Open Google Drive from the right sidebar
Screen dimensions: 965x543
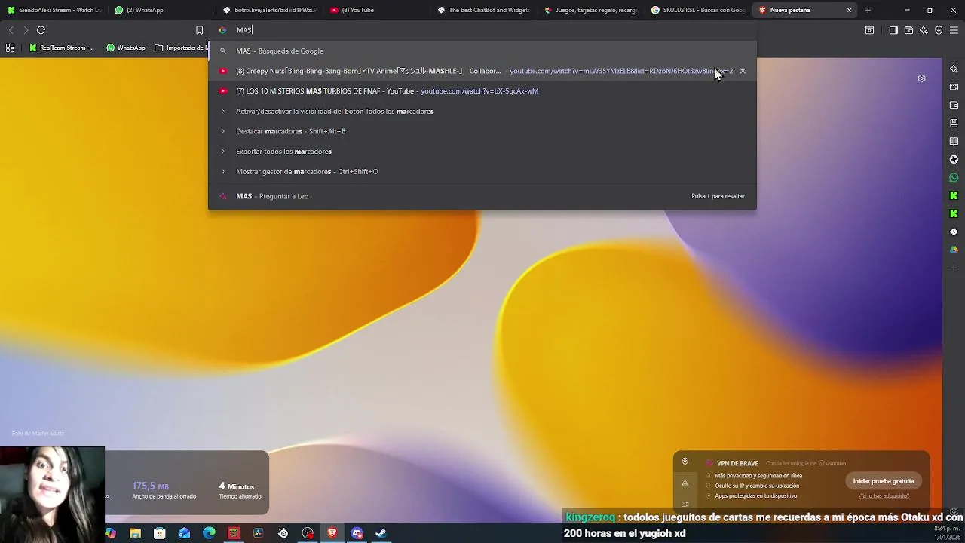954,250
